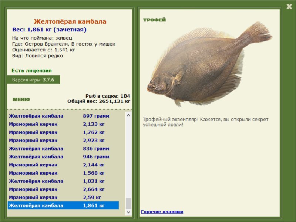The image size is (296, 222).
Task: Open the МЕНЮ button
Action: pos(21,100)
